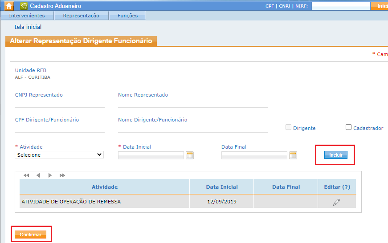Go to first page of table
The width and height of the screenshot is (388, 243).
(x=26, y=175)
